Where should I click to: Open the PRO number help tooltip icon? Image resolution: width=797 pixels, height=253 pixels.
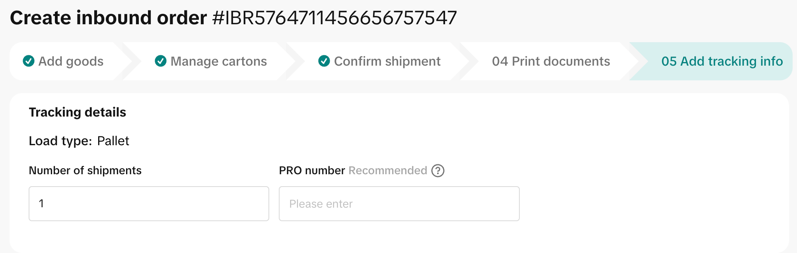coord(438,171)
